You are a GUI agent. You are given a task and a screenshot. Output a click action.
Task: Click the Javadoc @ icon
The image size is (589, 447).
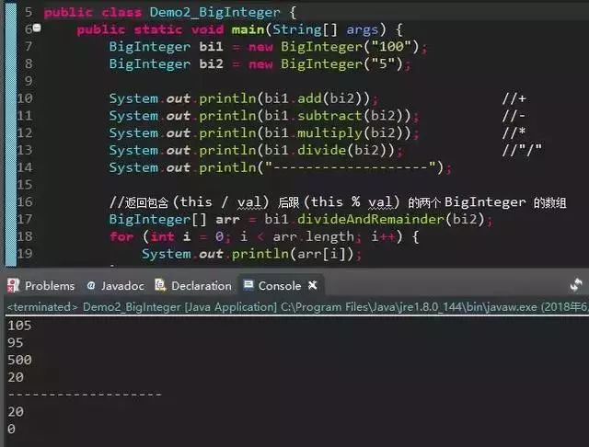pos(91,286)
